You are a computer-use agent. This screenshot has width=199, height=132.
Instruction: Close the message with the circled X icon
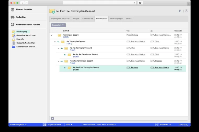click(186, 11)
